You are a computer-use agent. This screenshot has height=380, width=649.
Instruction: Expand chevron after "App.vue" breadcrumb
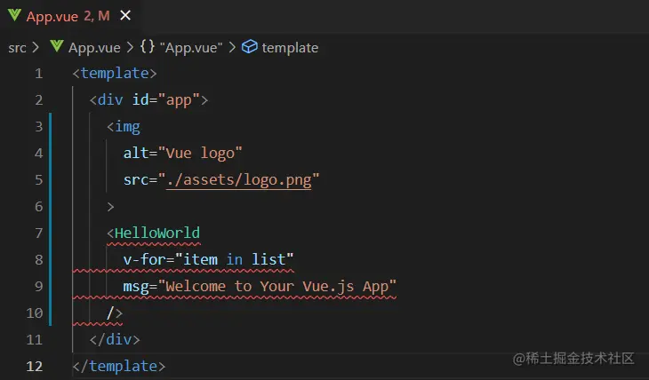click(x=232, y=47)
